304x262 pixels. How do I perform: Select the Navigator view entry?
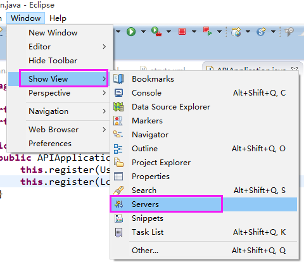204,135
